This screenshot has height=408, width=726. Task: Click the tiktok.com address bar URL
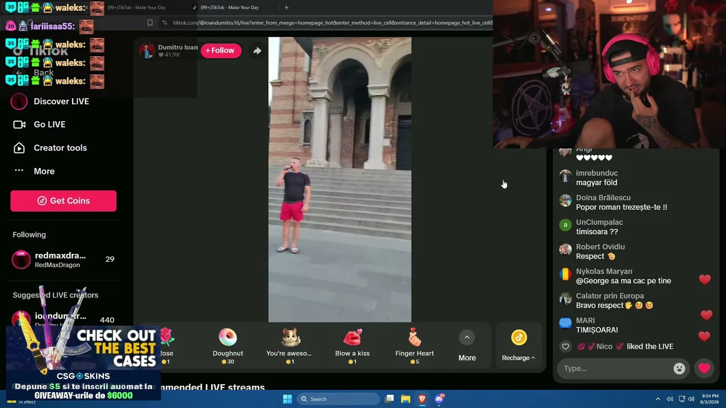[332, 23]
